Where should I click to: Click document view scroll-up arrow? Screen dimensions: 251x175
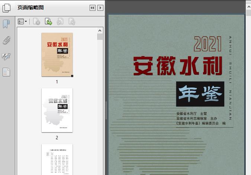click(249, 7)
